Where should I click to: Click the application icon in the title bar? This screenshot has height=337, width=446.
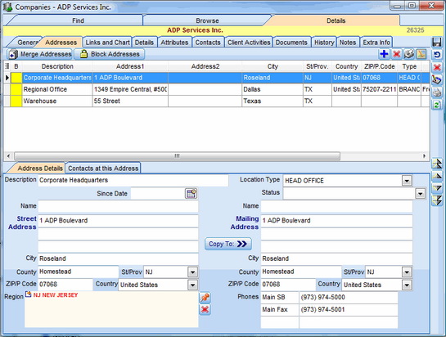tap(7, 7)
